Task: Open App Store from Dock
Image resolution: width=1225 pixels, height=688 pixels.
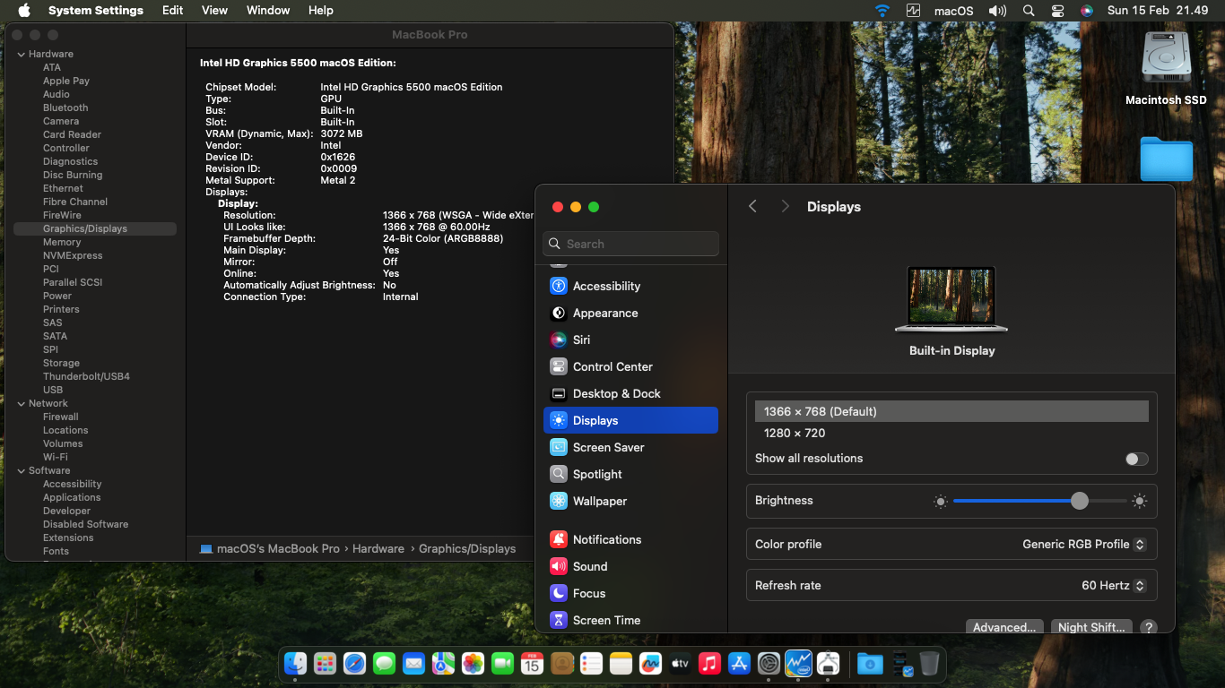Action: click(739, 664)
